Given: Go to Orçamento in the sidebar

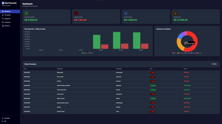Looking at the screenshot, I should tap(10, 22).
